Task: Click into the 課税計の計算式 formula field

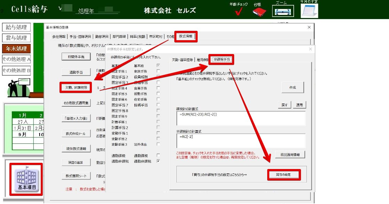Action: (x=241, y=118)
